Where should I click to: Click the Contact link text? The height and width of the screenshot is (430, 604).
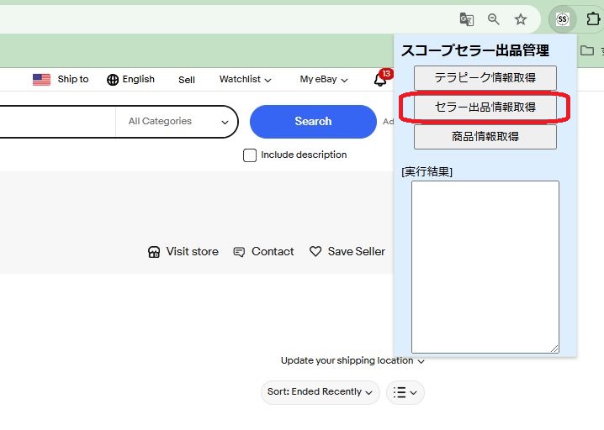273,252
